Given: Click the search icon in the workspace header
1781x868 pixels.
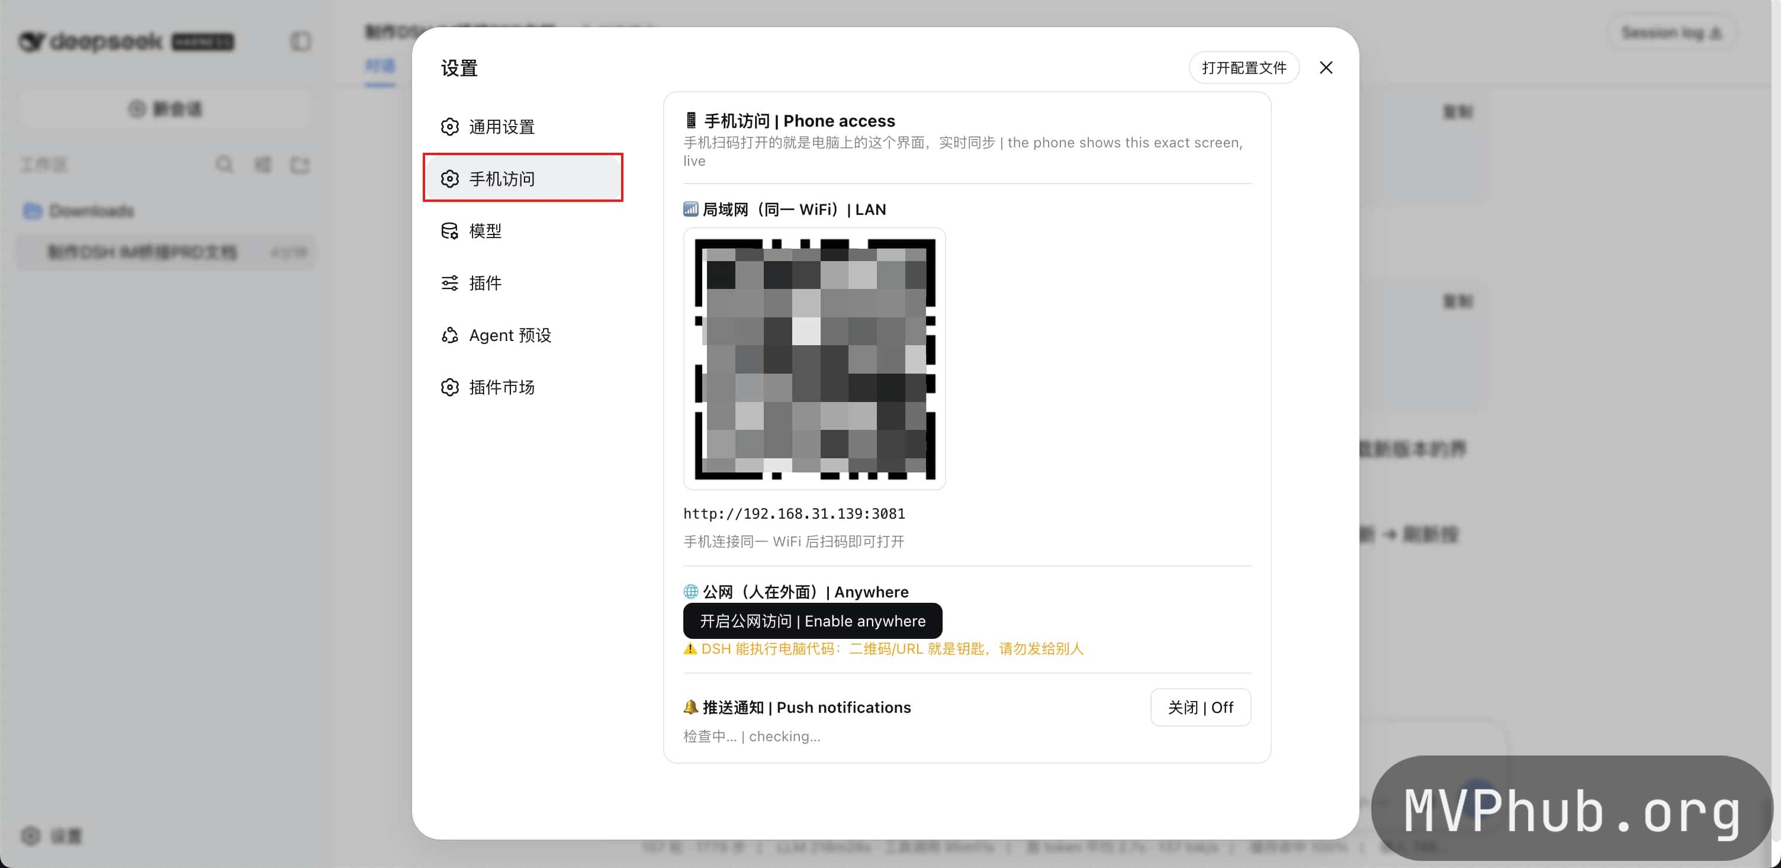Looking at the screenshot, I should 224,165.
